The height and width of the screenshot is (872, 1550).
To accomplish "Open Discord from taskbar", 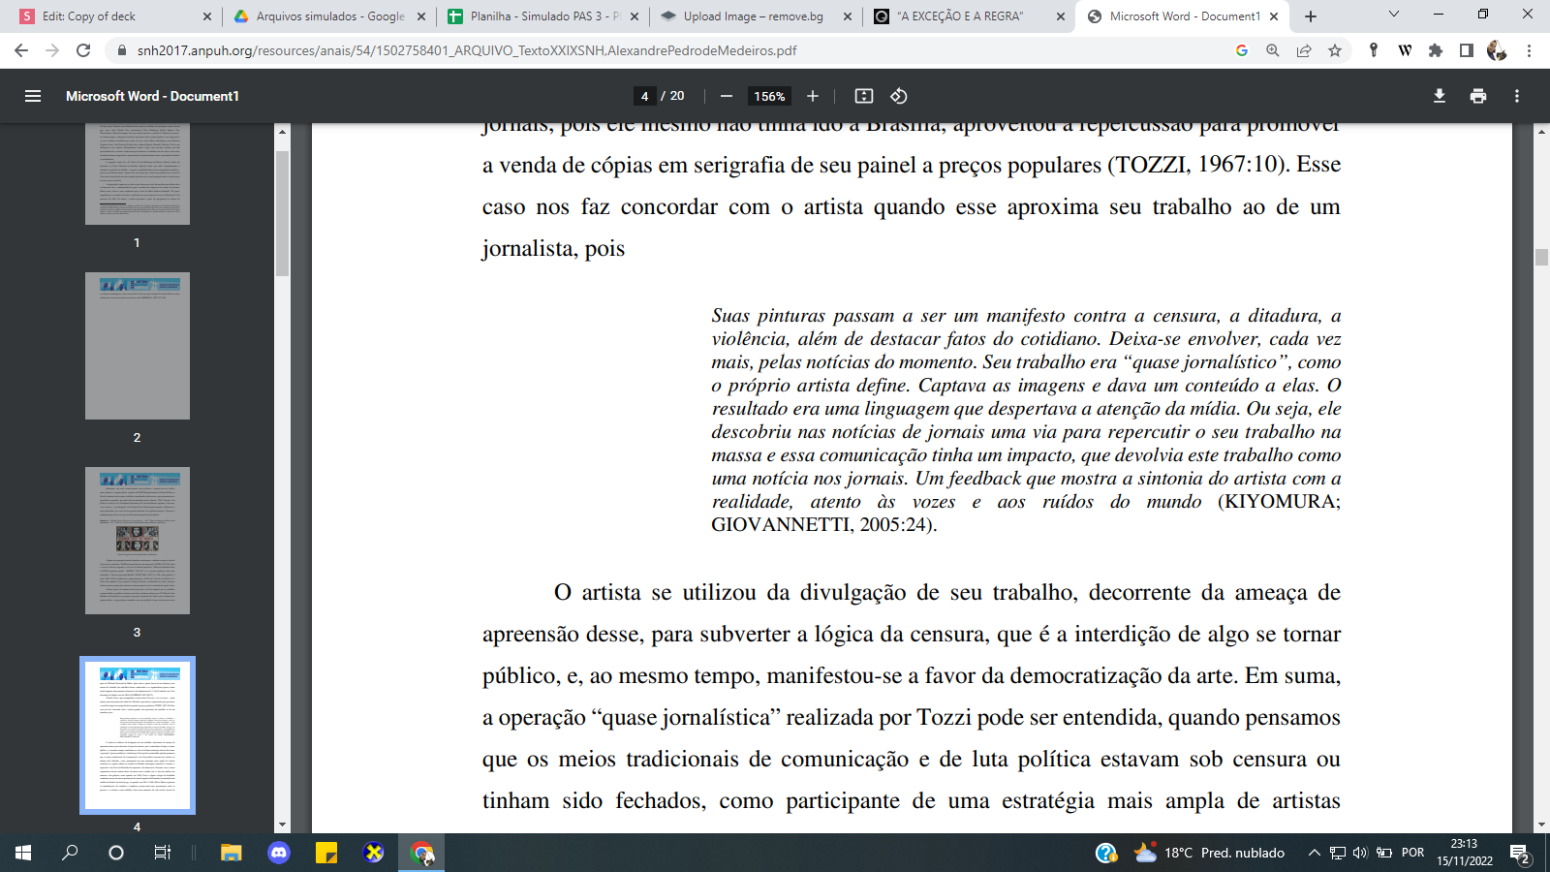I will 279,853.
